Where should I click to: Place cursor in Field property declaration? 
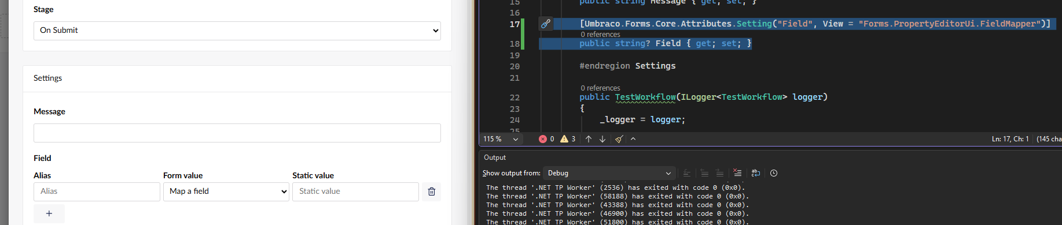[666, 43]
